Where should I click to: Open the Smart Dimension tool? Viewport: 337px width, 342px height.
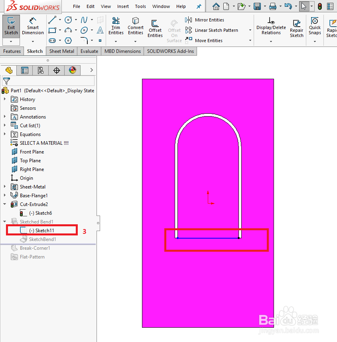pyautogui.click(x=33, y=27)
